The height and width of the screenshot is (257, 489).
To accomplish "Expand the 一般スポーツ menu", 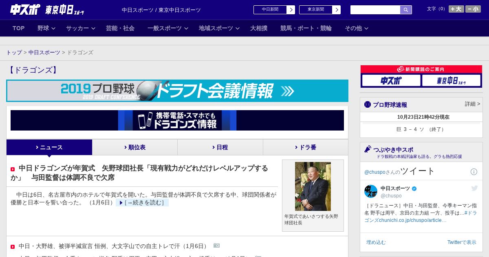I will click(168, 28).
